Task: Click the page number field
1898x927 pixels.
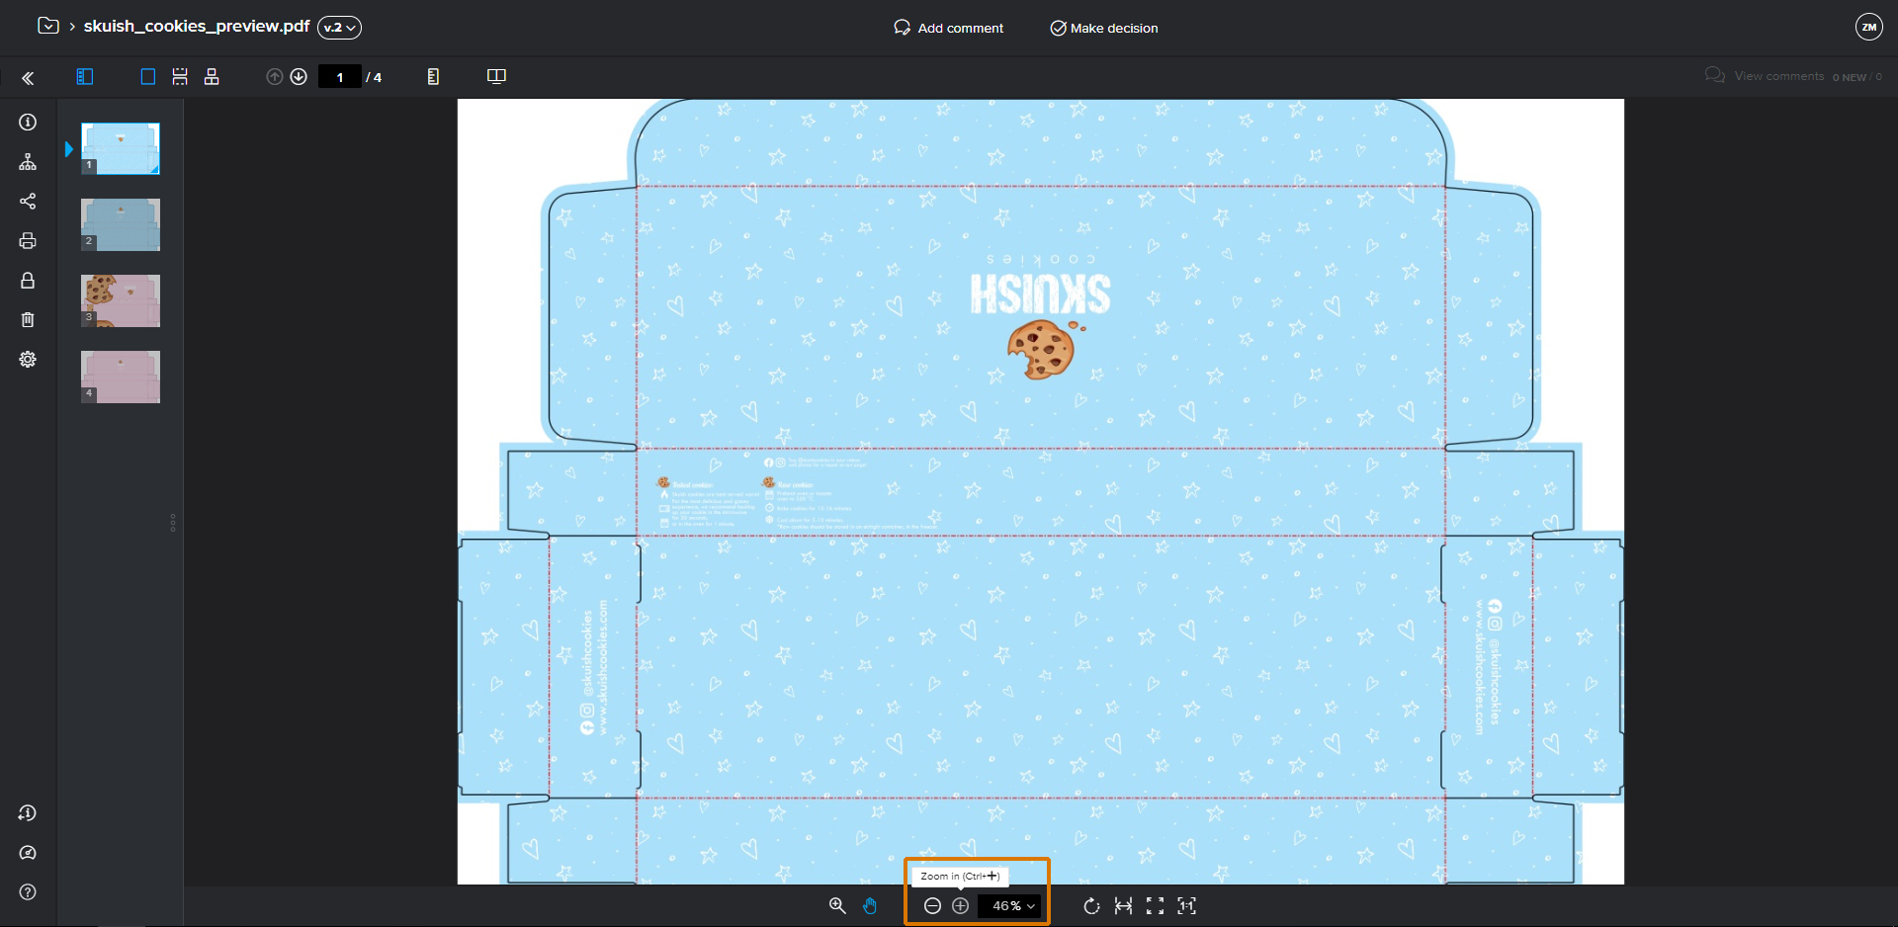Action: 340,77
